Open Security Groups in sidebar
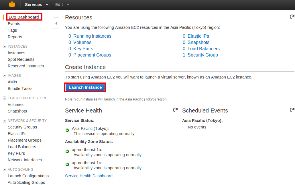 (x=22, y=127)
